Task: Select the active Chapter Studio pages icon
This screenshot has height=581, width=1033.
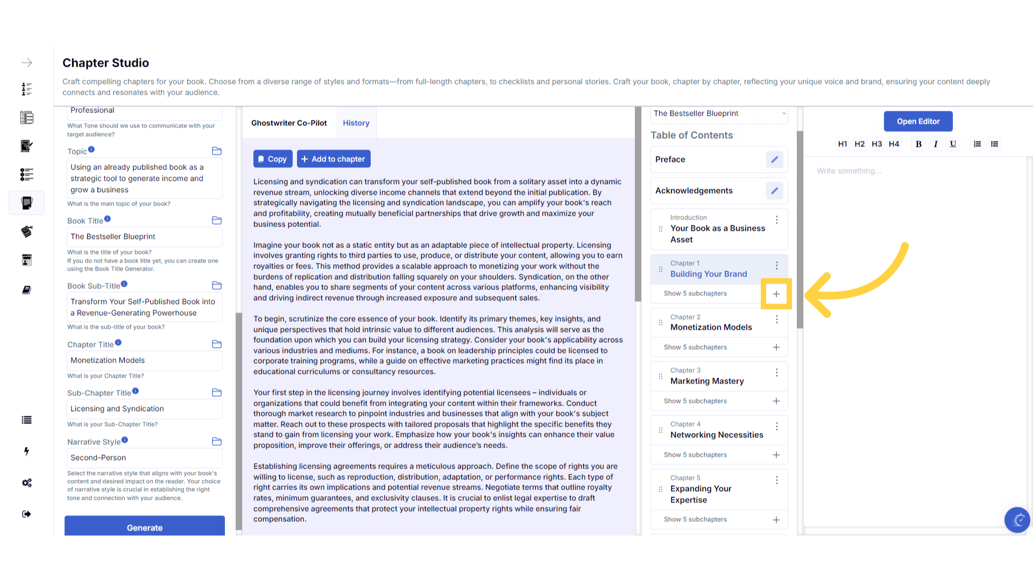Action: 27,203
